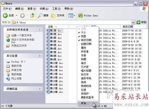Uncheck the 大小 column in context menu
Screen dimensions: 149x109
pyautogui.click(x=88, y=33)
